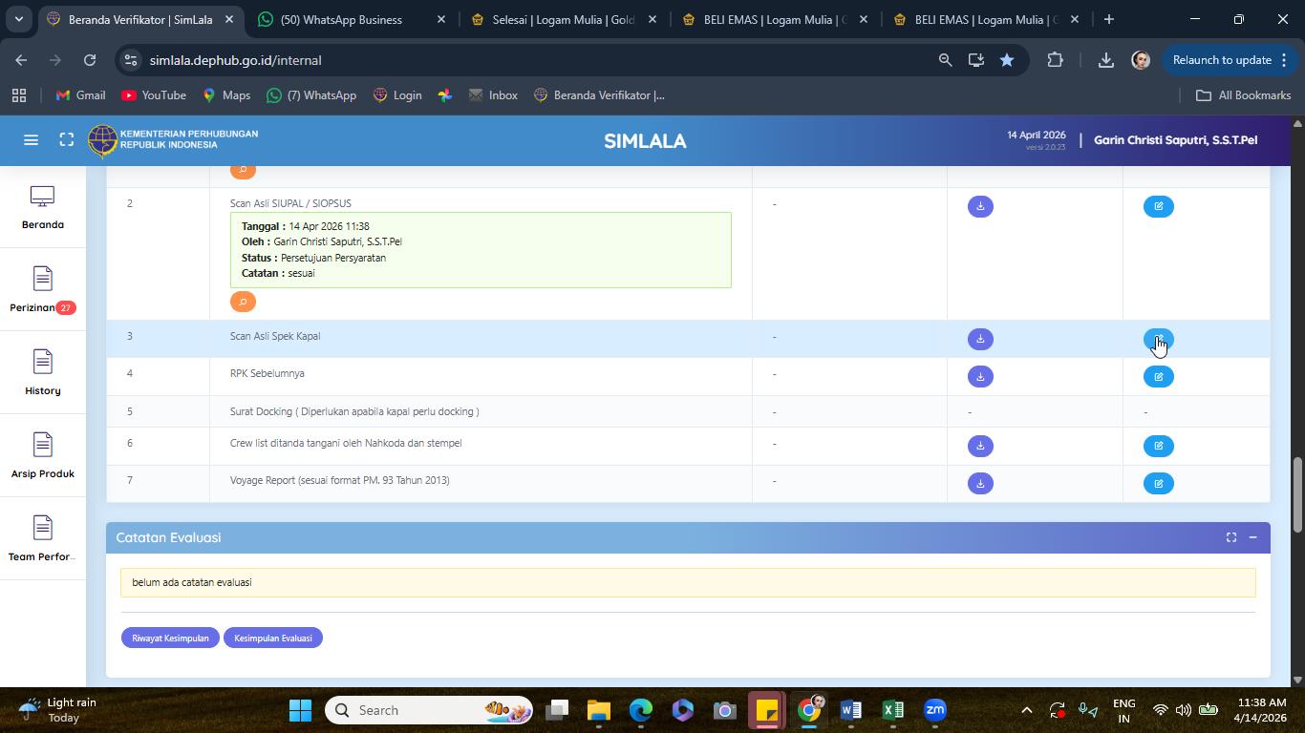Viewport: 1305px width, 733px height.
Task: Go to Arsip Produk in sidebar
Action: [x=42, y=455]
